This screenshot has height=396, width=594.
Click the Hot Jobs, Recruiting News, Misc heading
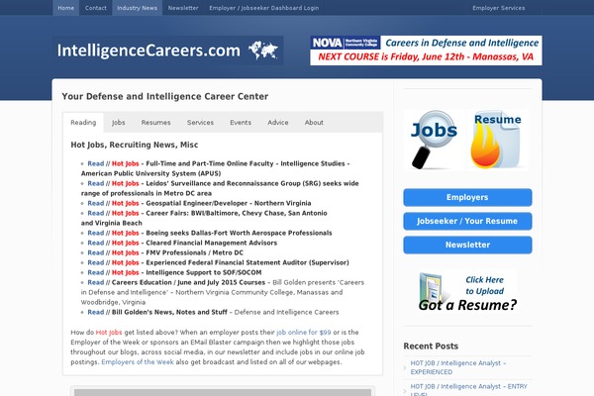[x=135, y=145]
